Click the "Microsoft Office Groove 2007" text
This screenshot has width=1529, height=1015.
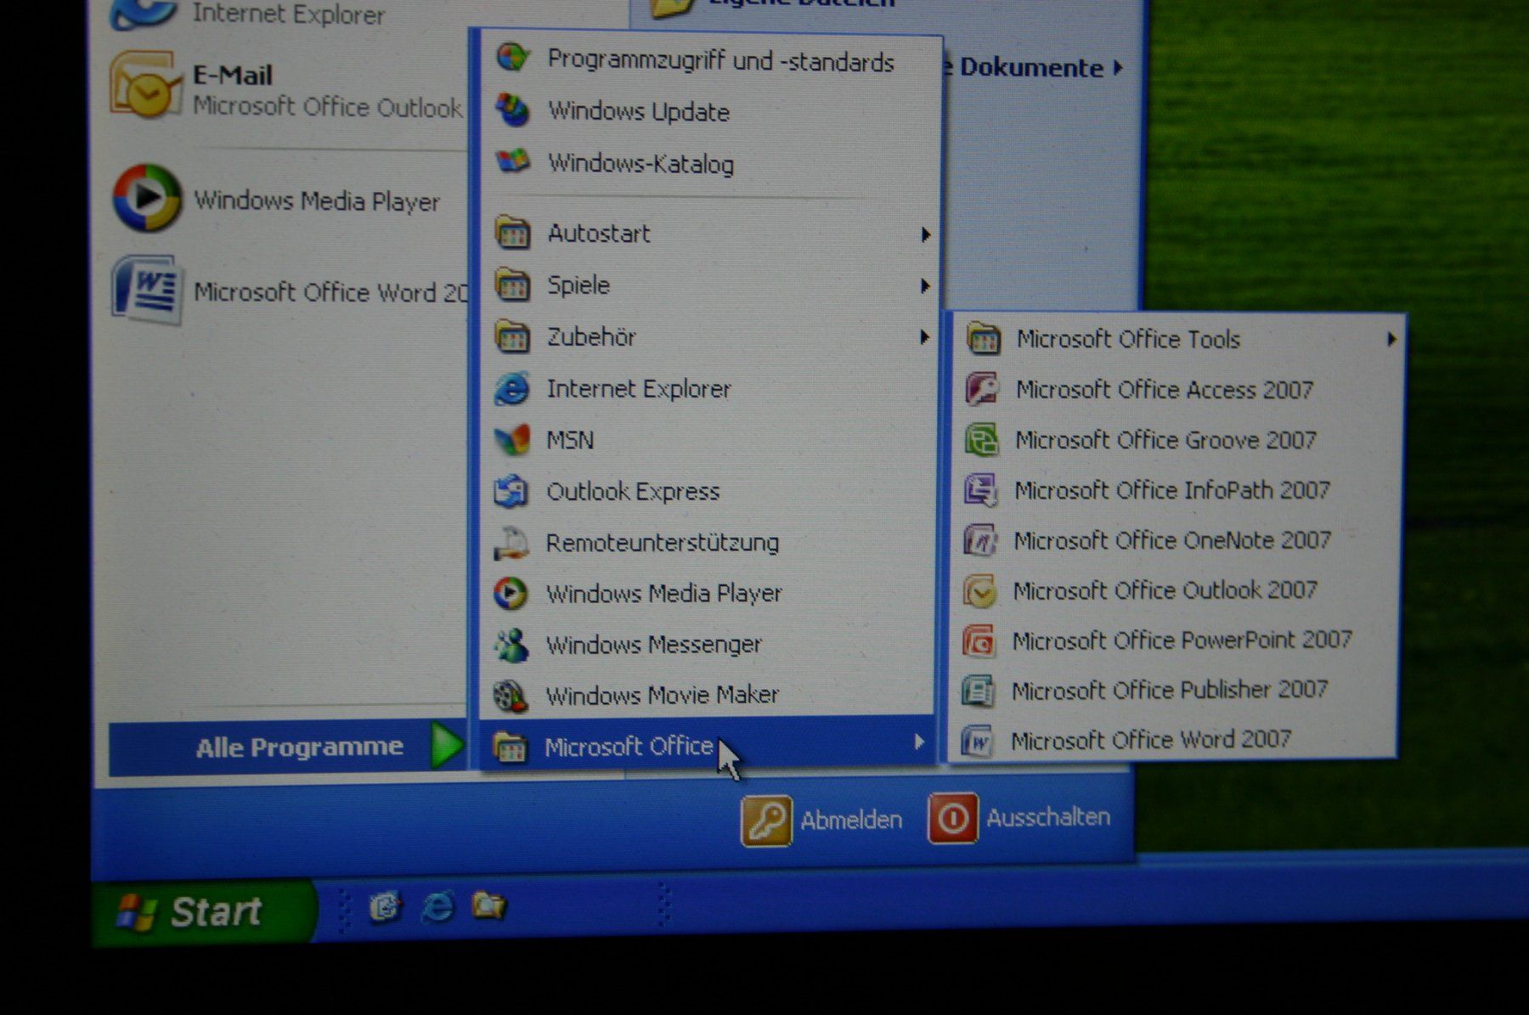coord(1165,440)
